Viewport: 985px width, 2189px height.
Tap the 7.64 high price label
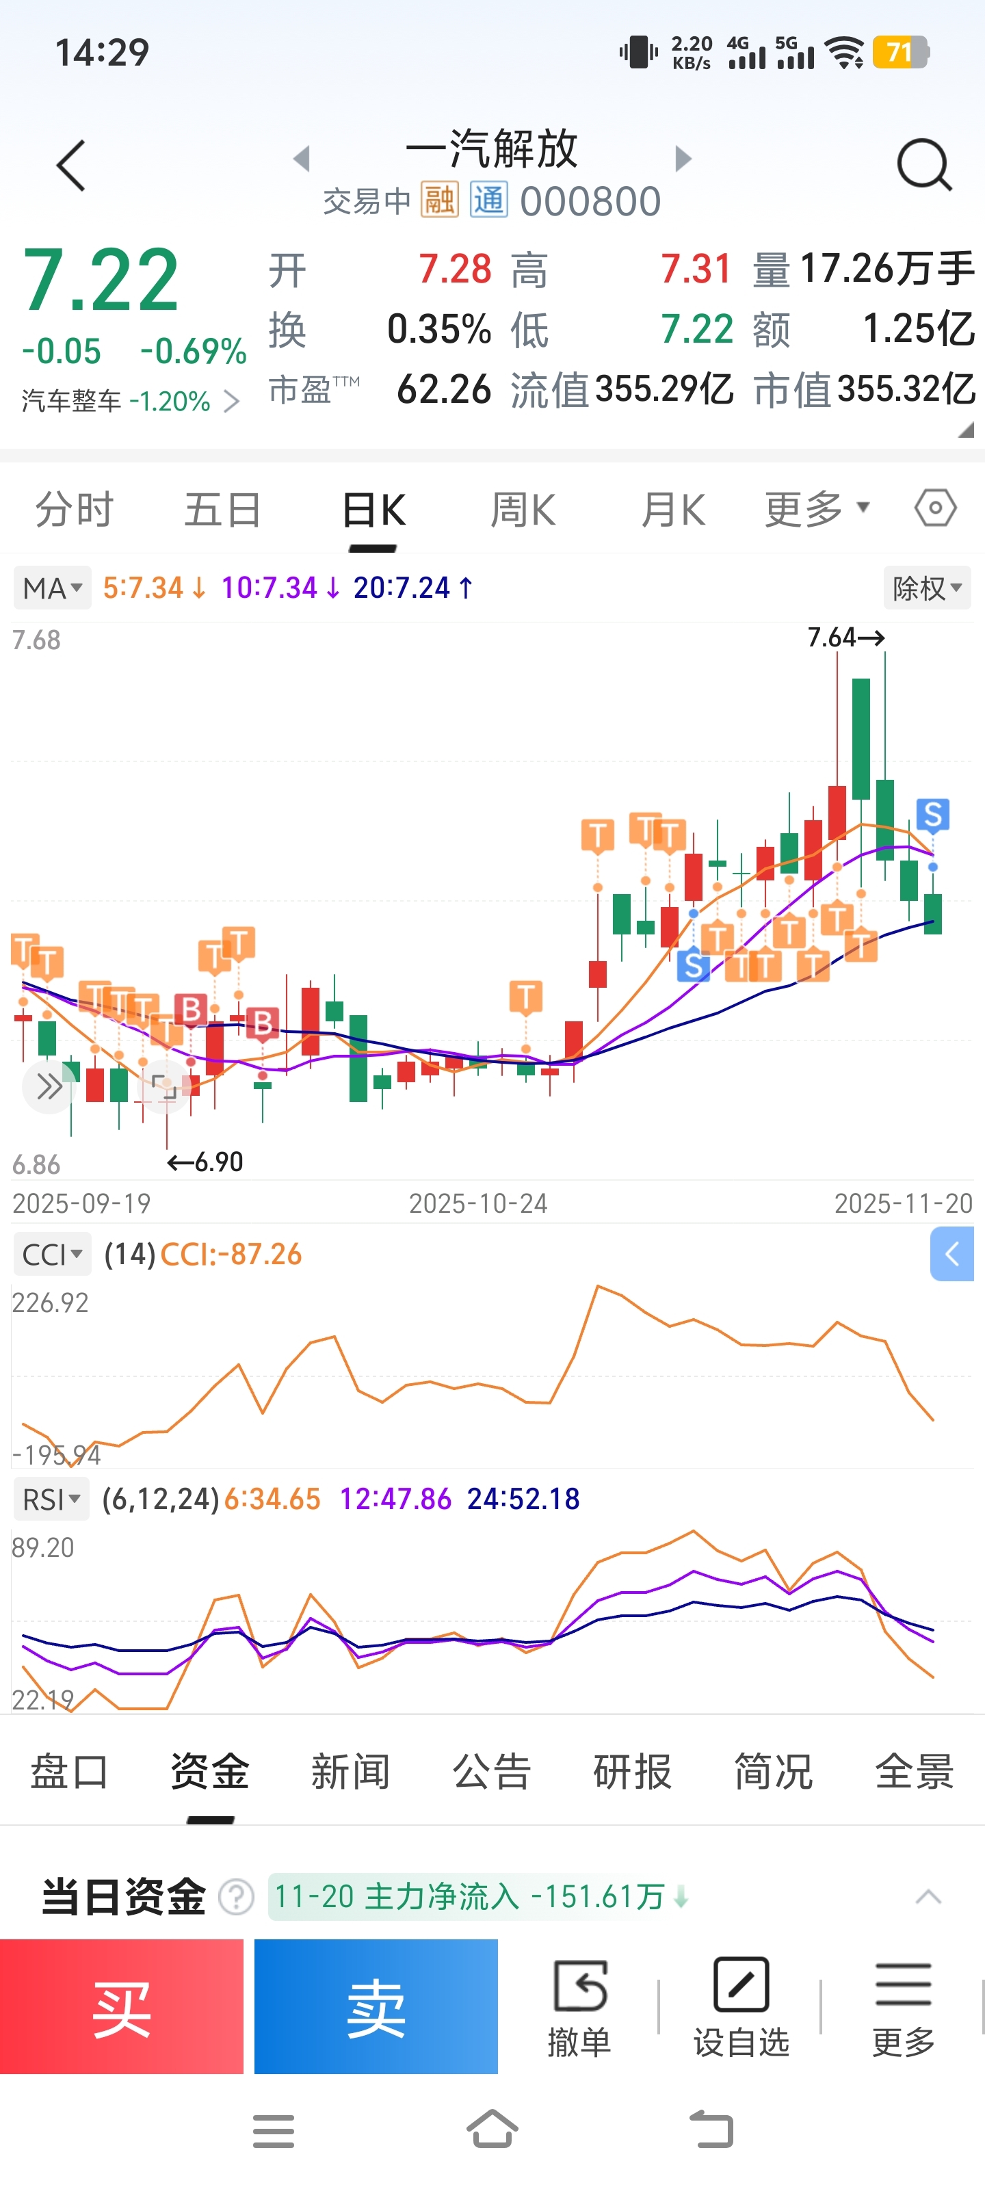pyautogui.click(x=845, y=638)
